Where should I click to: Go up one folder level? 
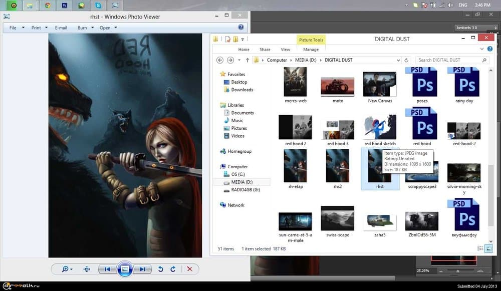coord(247,60)
